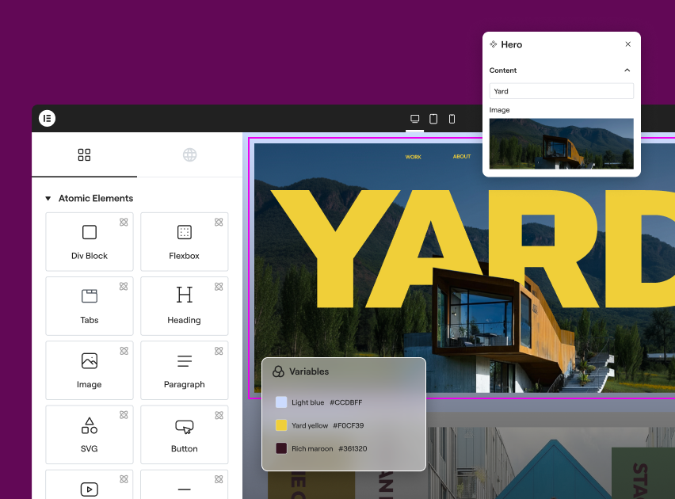Toggle mobile preview mode

coord(452,118)
